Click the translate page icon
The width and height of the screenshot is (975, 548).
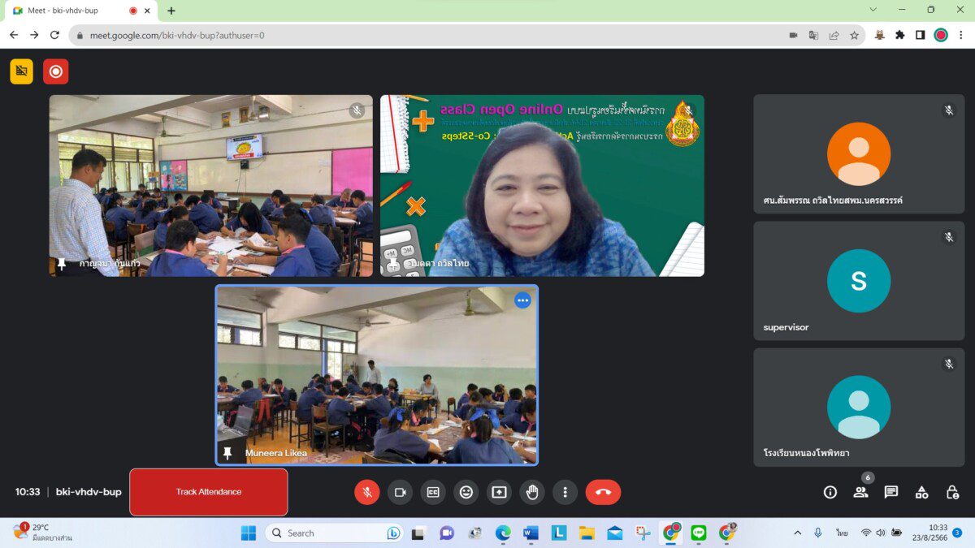point(813,35)
